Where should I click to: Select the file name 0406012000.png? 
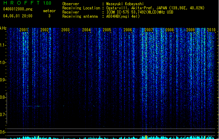[x=18, y=9]
